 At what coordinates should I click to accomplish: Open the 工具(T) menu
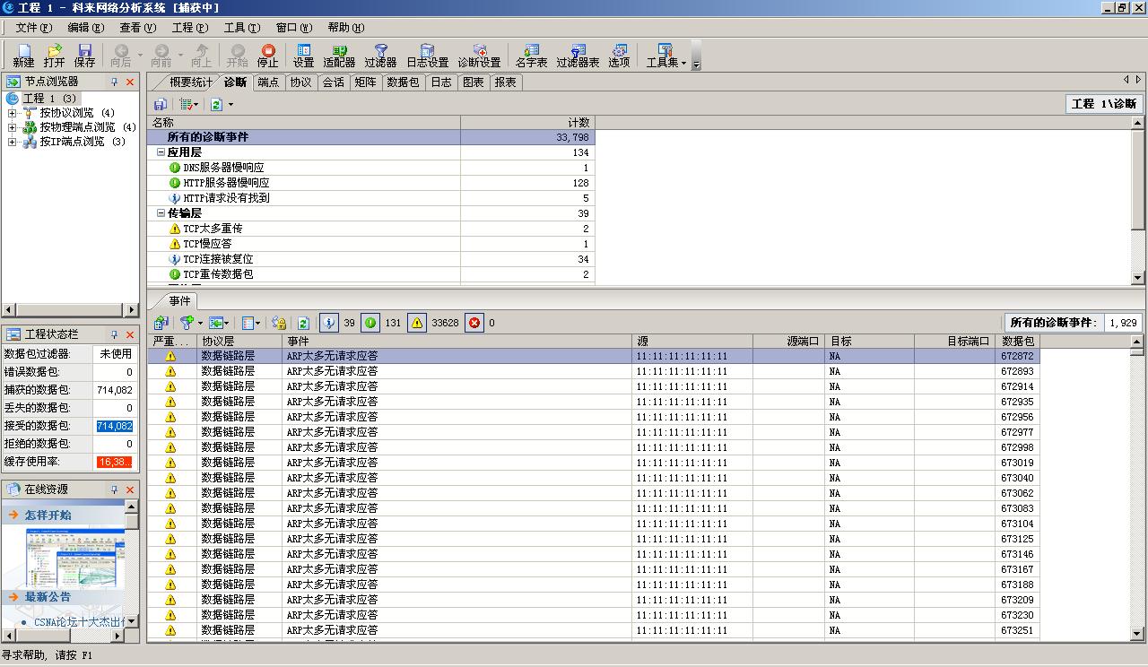point(240,28)
